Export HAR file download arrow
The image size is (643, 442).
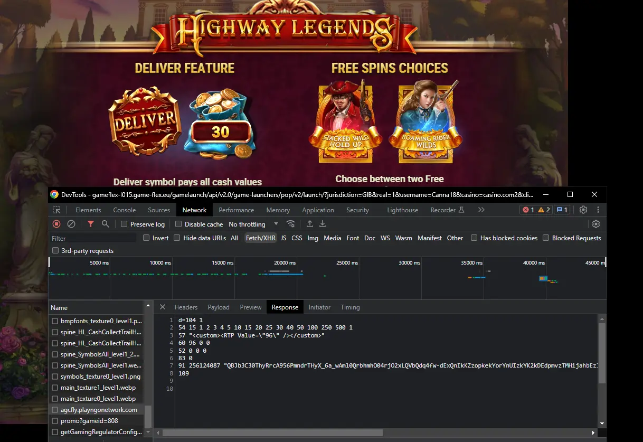click(323, 224)
